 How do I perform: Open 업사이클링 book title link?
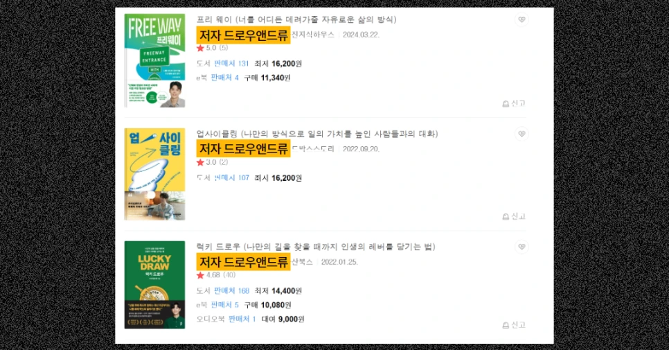click(x=317, y=134)
